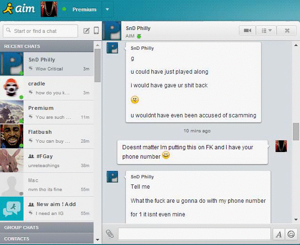The height and width of the screenshot is (245, 300).
Task: Open the New aim ! Add group chat
Action: 47,209
